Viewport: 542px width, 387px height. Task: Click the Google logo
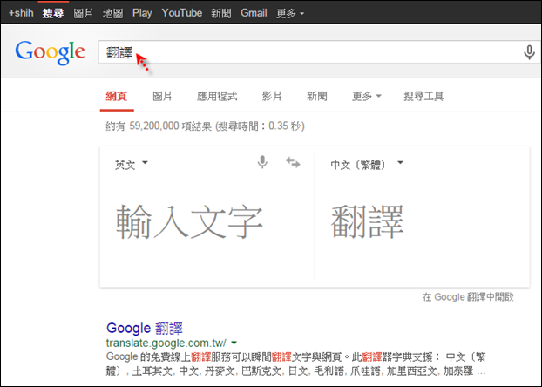tap(51, 52)
